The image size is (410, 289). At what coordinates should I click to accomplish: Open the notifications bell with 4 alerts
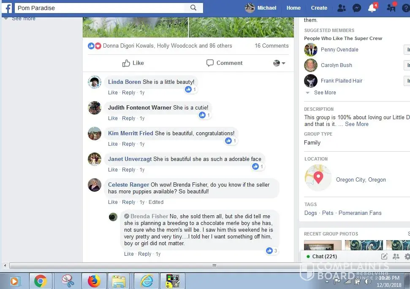[372, 8]
